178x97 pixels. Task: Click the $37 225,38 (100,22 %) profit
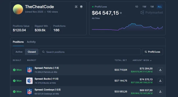point(142,82)
